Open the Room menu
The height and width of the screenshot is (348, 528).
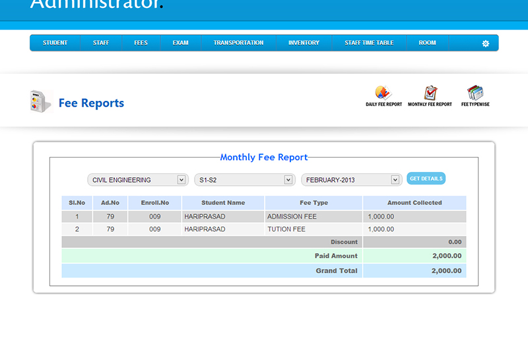coord(427,43)
